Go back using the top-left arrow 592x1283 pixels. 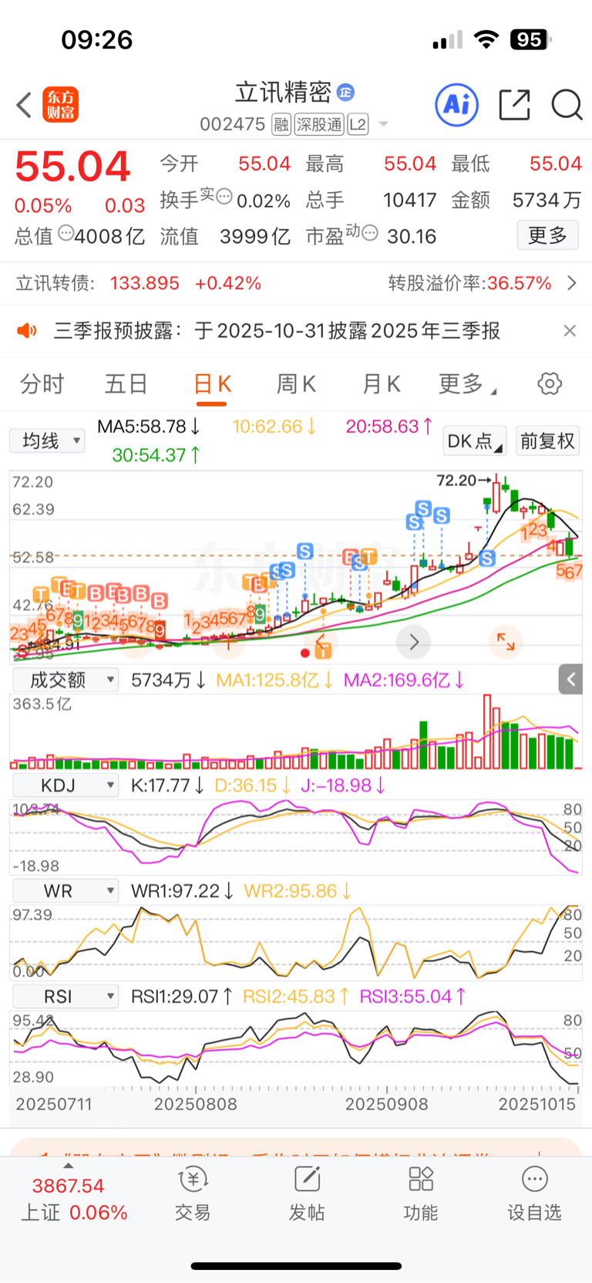pyautogui.click(x=25, y=105)
